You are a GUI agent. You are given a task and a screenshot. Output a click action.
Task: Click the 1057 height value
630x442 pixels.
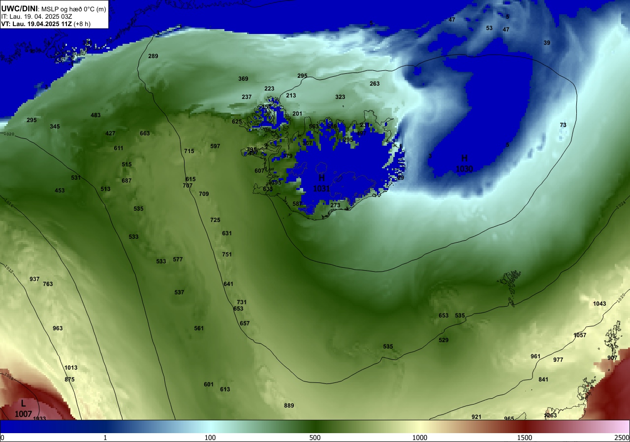[x=580, y=335]
